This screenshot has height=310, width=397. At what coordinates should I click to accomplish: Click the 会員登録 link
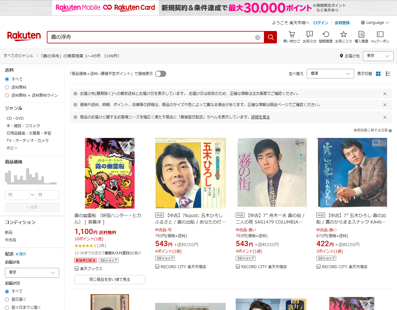pos(342,23)
